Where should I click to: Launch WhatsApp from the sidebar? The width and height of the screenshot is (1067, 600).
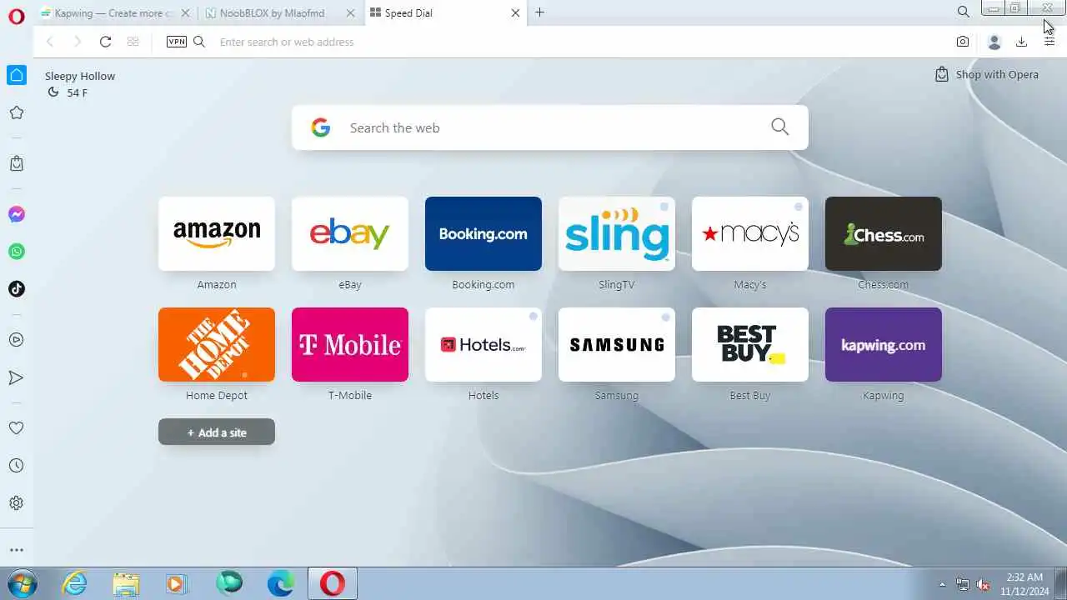[x=16, y=252]
